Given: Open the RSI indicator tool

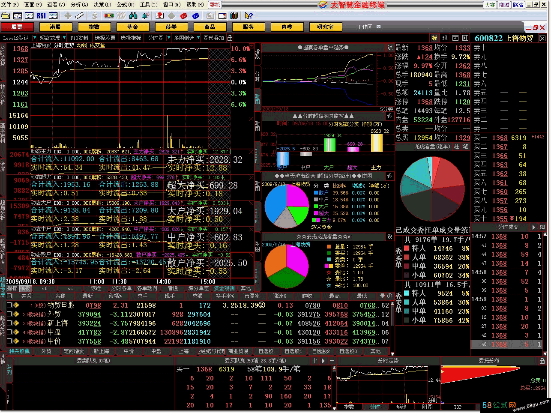Looking at the screenshot, I should coord(41,16).
